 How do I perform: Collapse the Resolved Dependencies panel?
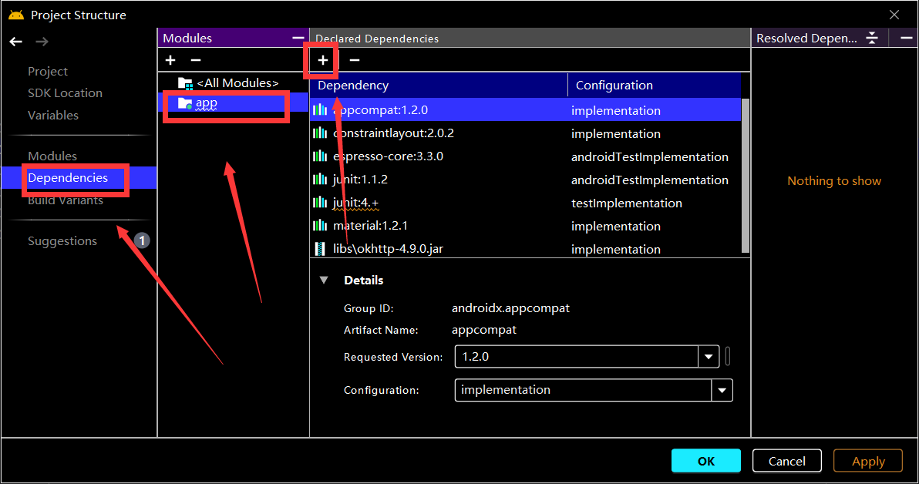(872, 38)
